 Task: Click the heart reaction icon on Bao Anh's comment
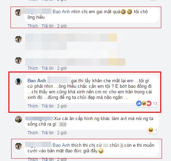point(149,103)
